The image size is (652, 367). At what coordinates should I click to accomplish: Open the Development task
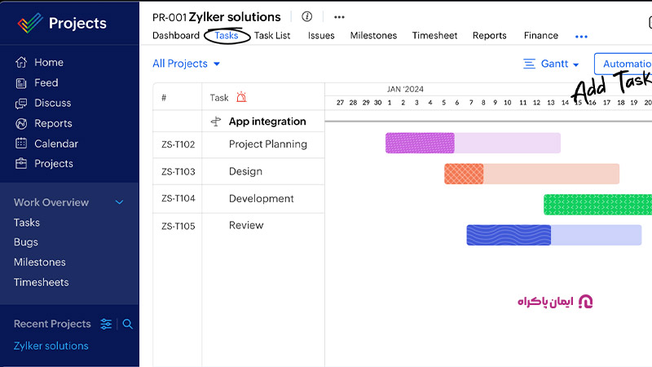point(261,198)
